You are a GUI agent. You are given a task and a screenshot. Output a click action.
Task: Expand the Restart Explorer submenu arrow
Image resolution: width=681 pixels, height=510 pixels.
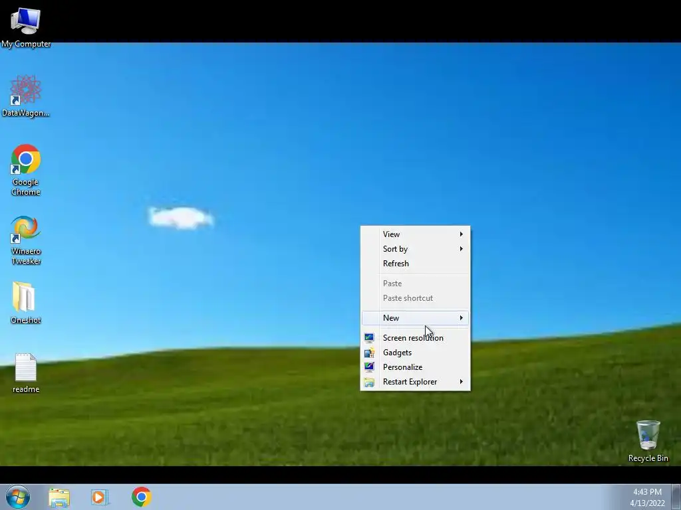click(462, 382)
